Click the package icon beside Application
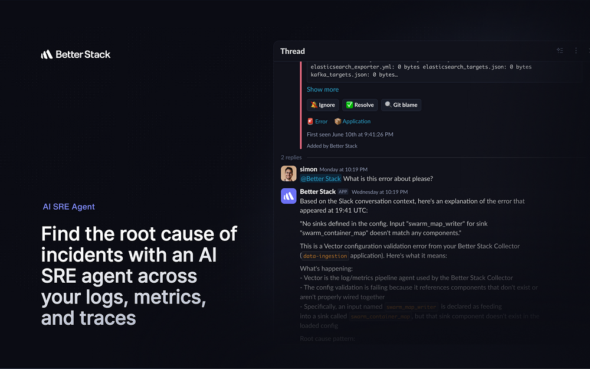 [337, 121]
